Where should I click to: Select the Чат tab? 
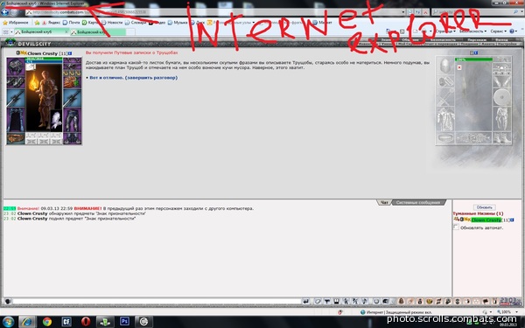point(385,203)
